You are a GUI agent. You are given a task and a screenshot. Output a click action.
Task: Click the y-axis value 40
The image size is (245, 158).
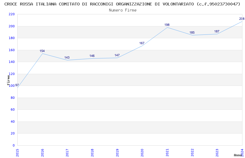[x=13, y=122]
